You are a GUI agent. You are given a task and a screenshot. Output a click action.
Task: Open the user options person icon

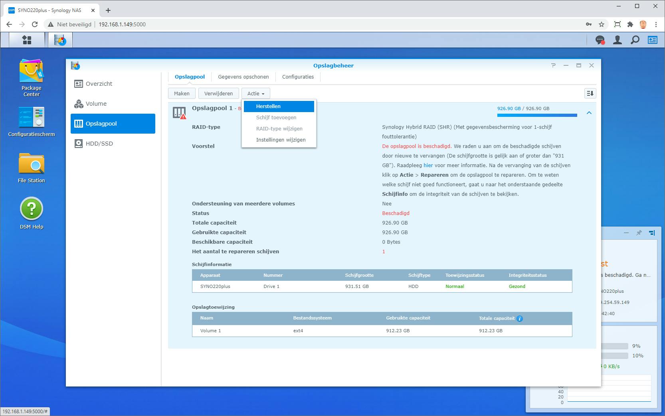point(617,40)
